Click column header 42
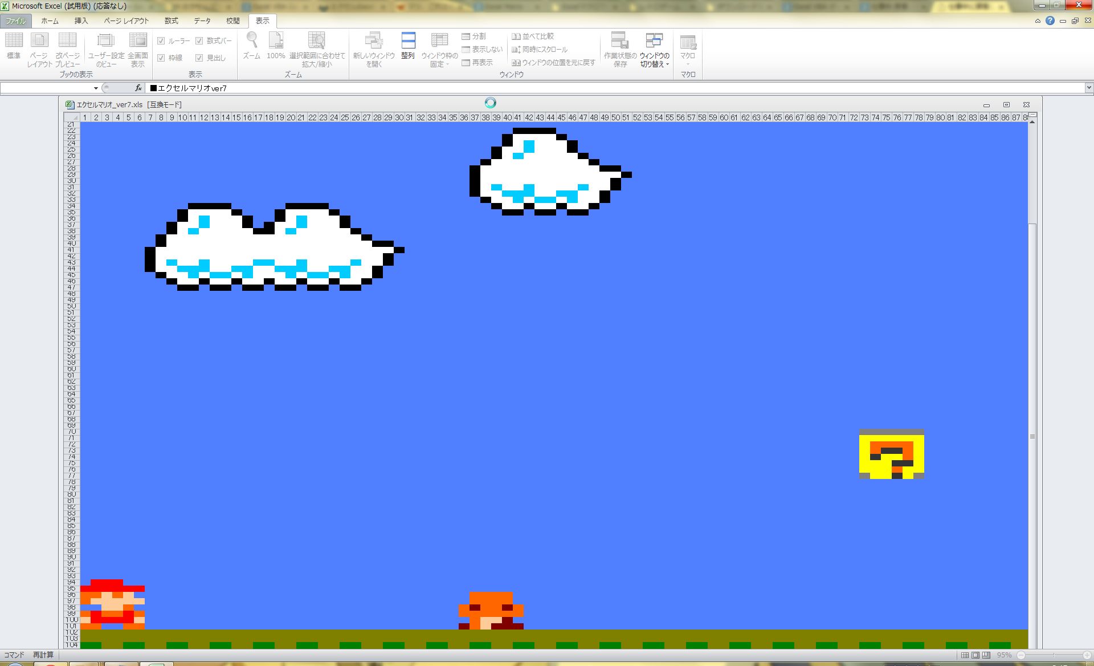The width and height of the screenshot is (1094, 666). click(x=529, y=117)
